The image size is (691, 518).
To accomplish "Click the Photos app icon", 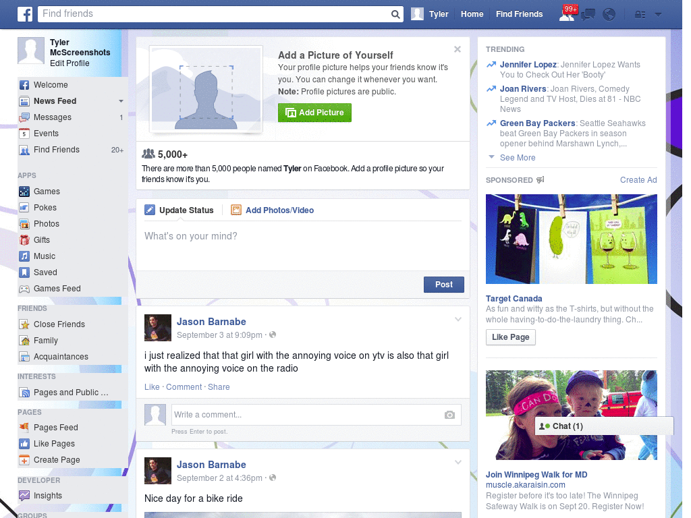I will [x=24, y=224].
